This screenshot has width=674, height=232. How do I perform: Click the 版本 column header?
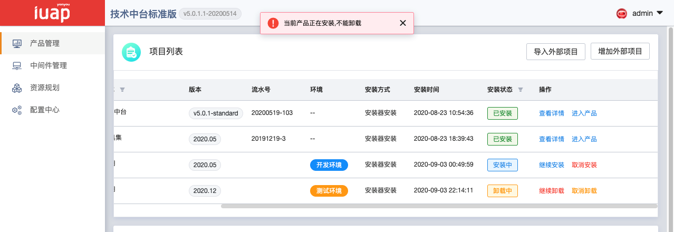pos(195,90)
